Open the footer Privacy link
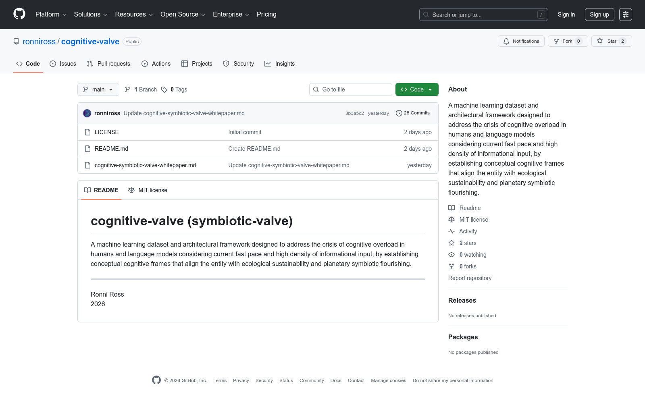 tap(241, 380)
